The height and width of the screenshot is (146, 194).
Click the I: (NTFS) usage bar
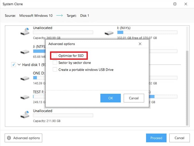[x=147, y=32]
